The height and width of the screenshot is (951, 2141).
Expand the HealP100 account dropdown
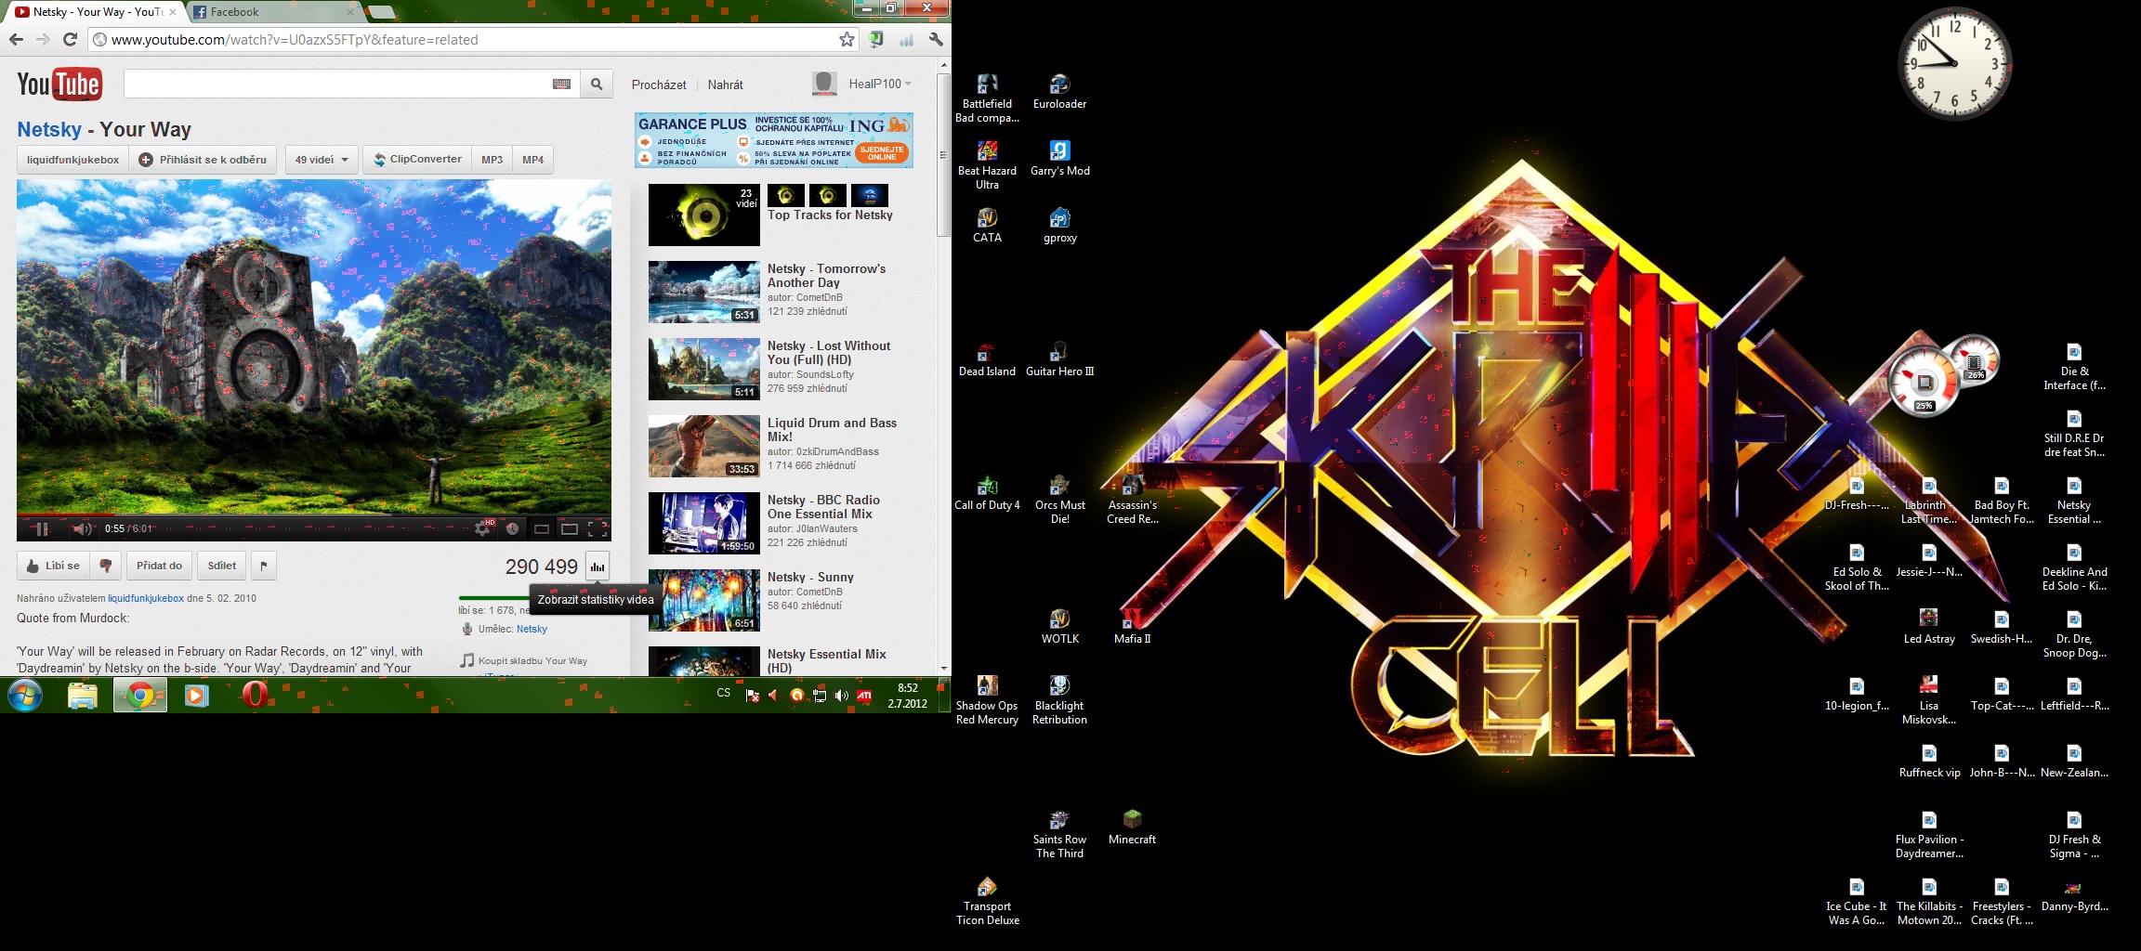point(879,84)
